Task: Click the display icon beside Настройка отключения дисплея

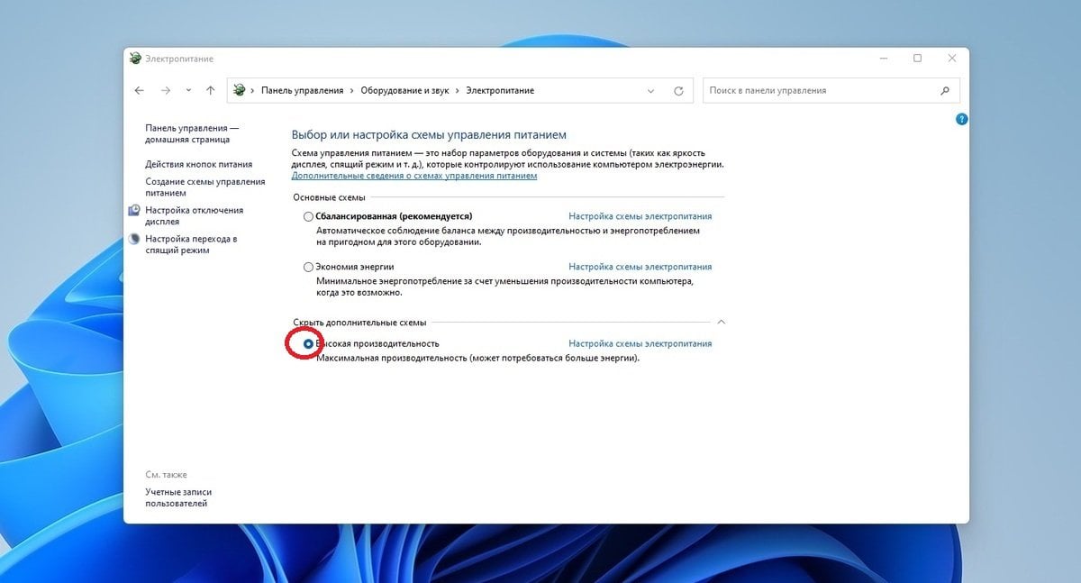Action: tap(135, 211)
